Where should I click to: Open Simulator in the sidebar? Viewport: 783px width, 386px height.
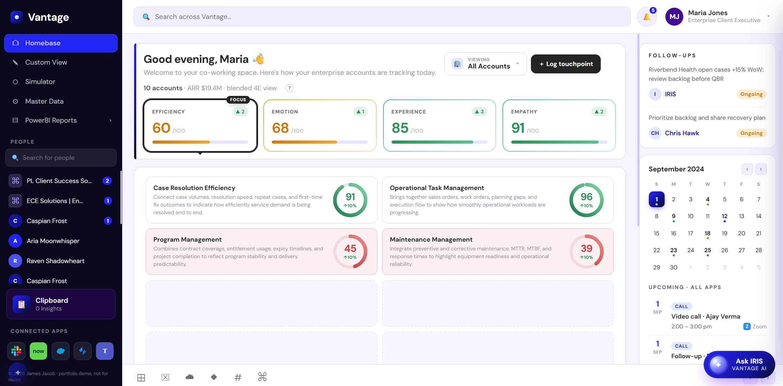pyautogui.click(x=61, y=82)
